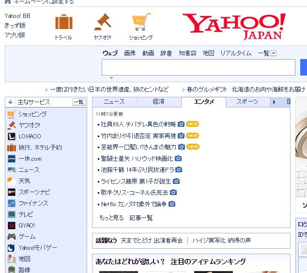Select the 画像 search tab
This screenshot has width=307, height=273.
coord(130,53)
